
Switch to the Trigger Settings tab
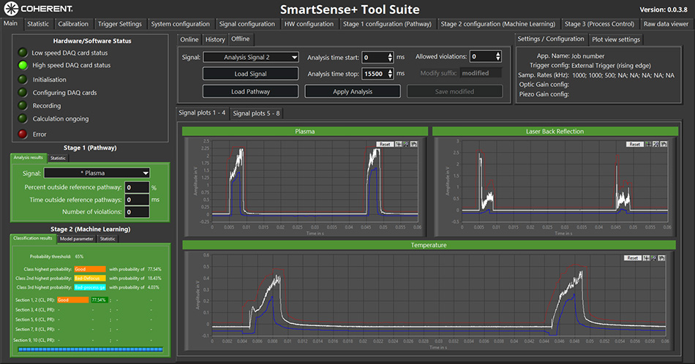click(x=119, y=24)
